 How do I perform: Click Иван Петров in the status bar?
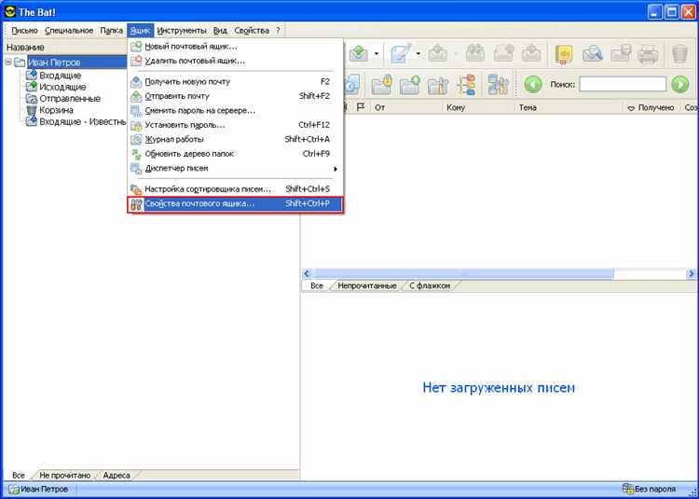(39, 489)
